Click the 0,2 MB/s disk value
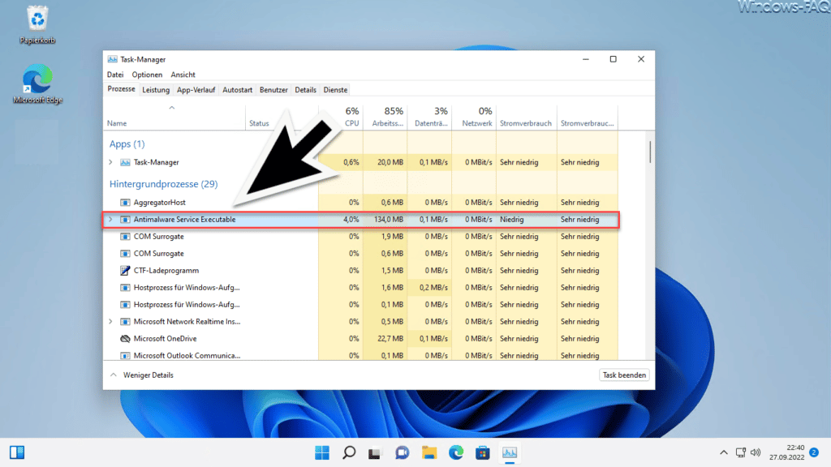 pos(433,288)
